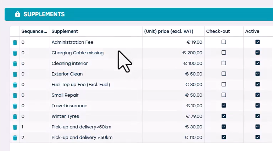Click the Supplements header medical kit icon
The width and height of the screenshot is (273, 151).
17,14
